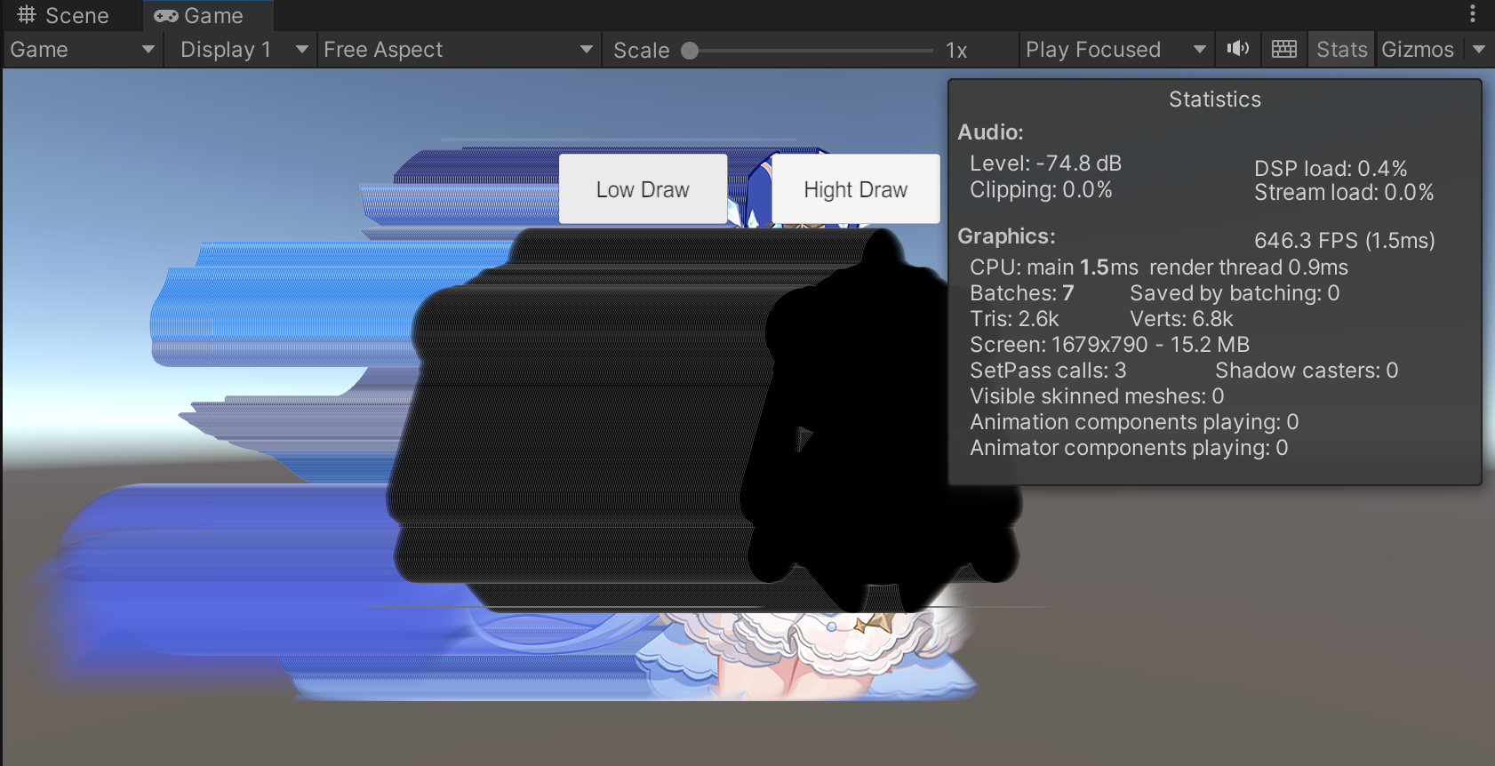Click the Visible skinned meshes: 0 text

pyautogui.click(x=1097, y=396)
